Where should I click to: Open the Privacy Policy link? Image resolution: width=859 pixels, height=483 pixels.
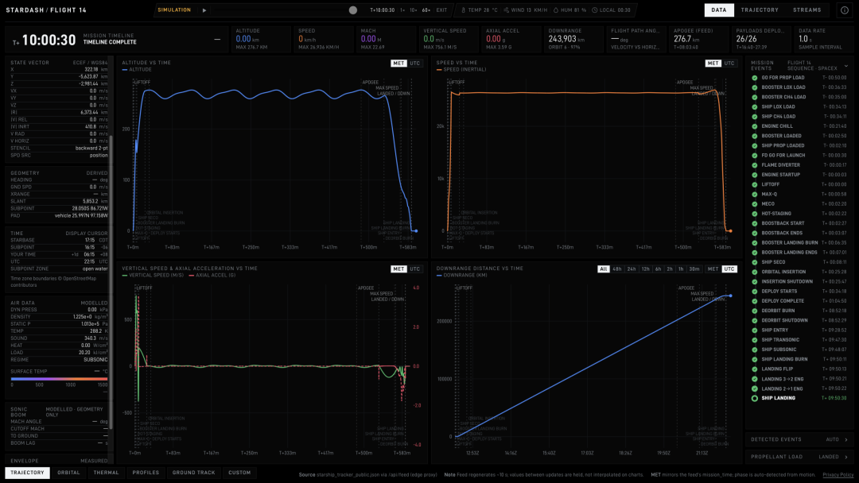point(838,475)
